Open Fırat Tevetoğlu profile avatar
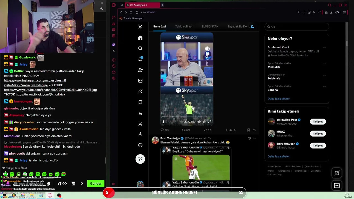The image size is (354, 199). 155,140
